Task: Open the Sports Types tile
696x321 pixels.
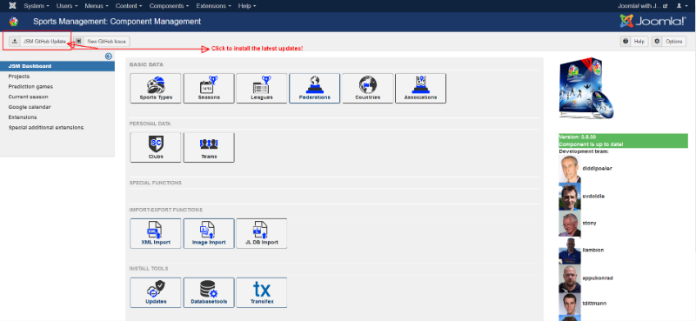Action: point(156,89)
